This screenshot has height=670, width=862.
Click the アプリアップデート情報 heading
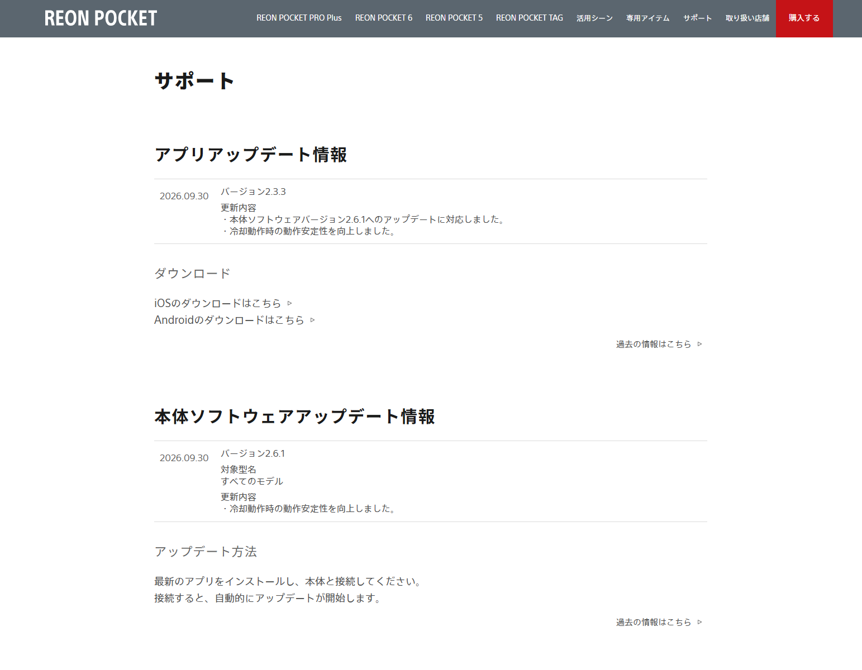coord(251,155)
